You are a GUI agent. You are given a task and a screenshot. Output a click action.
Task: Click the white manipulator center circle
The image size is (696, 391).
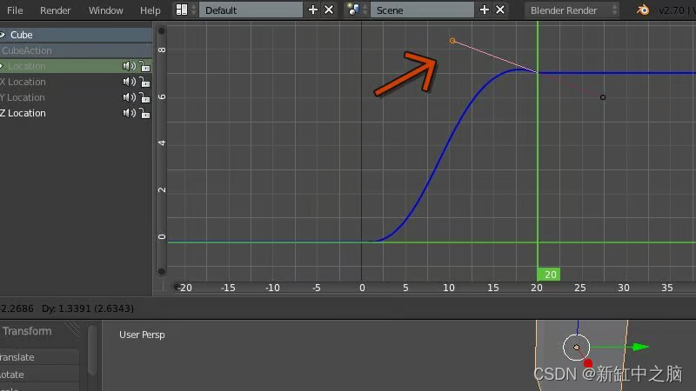point(576,347)
